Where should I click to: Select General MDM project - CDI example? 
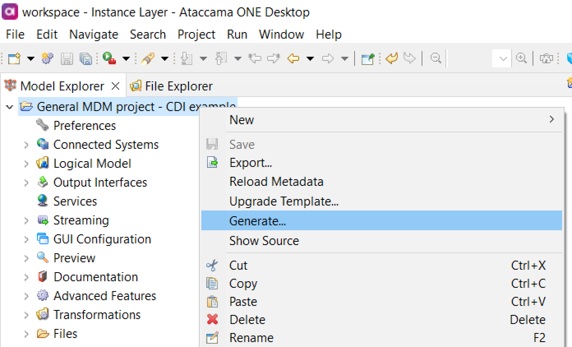click(136, 107)
